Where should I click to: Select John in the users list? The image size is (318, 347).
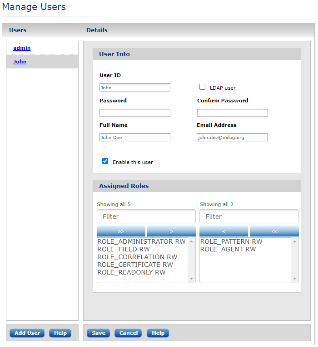[20, 62]
